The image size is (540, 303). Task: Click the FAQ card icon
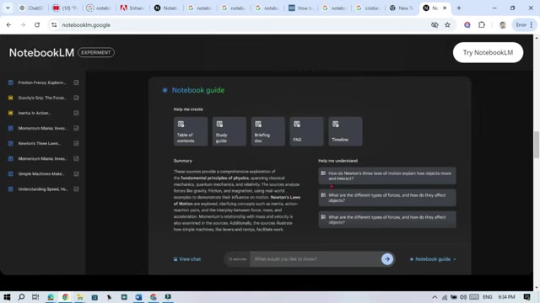point(296,124)
